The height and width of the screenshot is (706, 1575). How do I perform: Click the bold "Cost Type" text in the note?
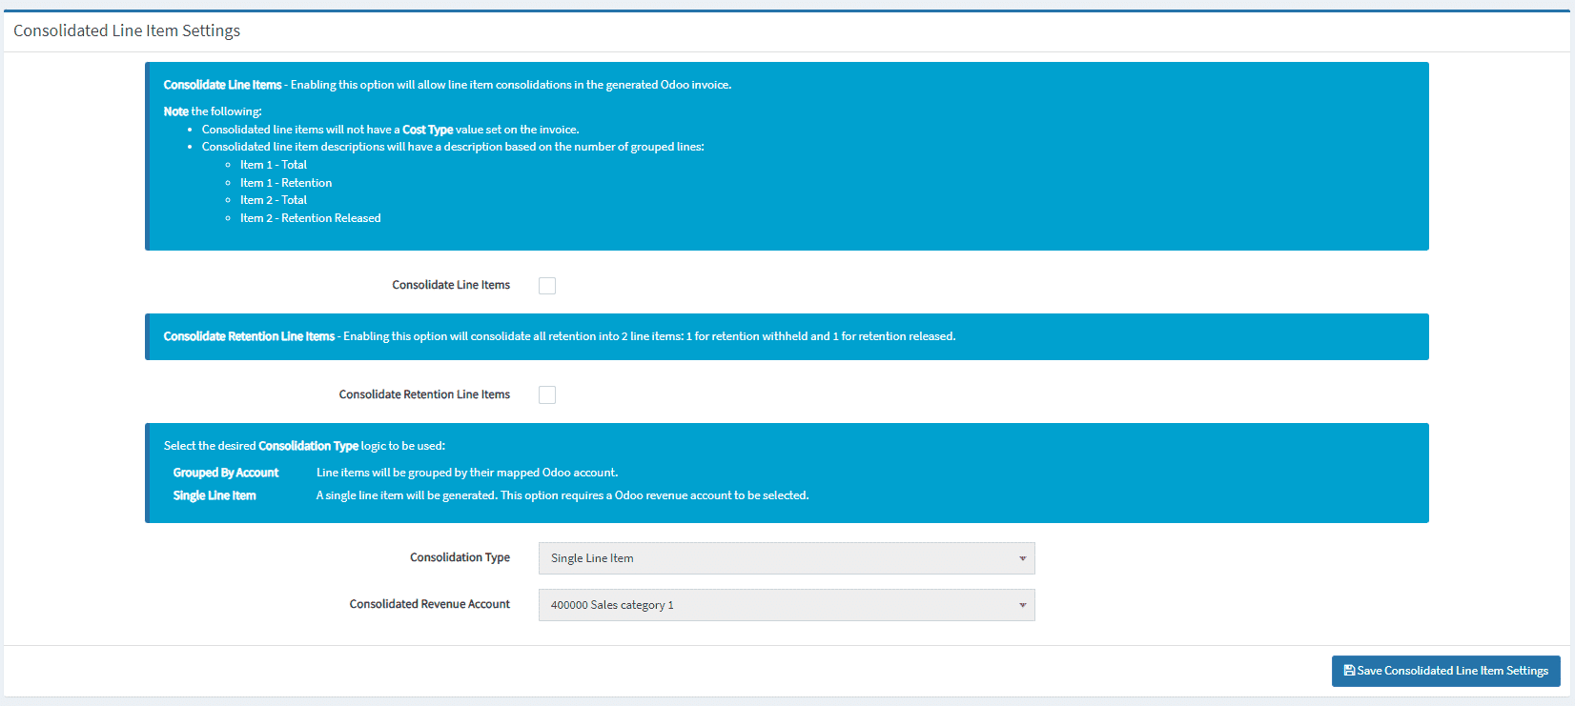point(427,130)
